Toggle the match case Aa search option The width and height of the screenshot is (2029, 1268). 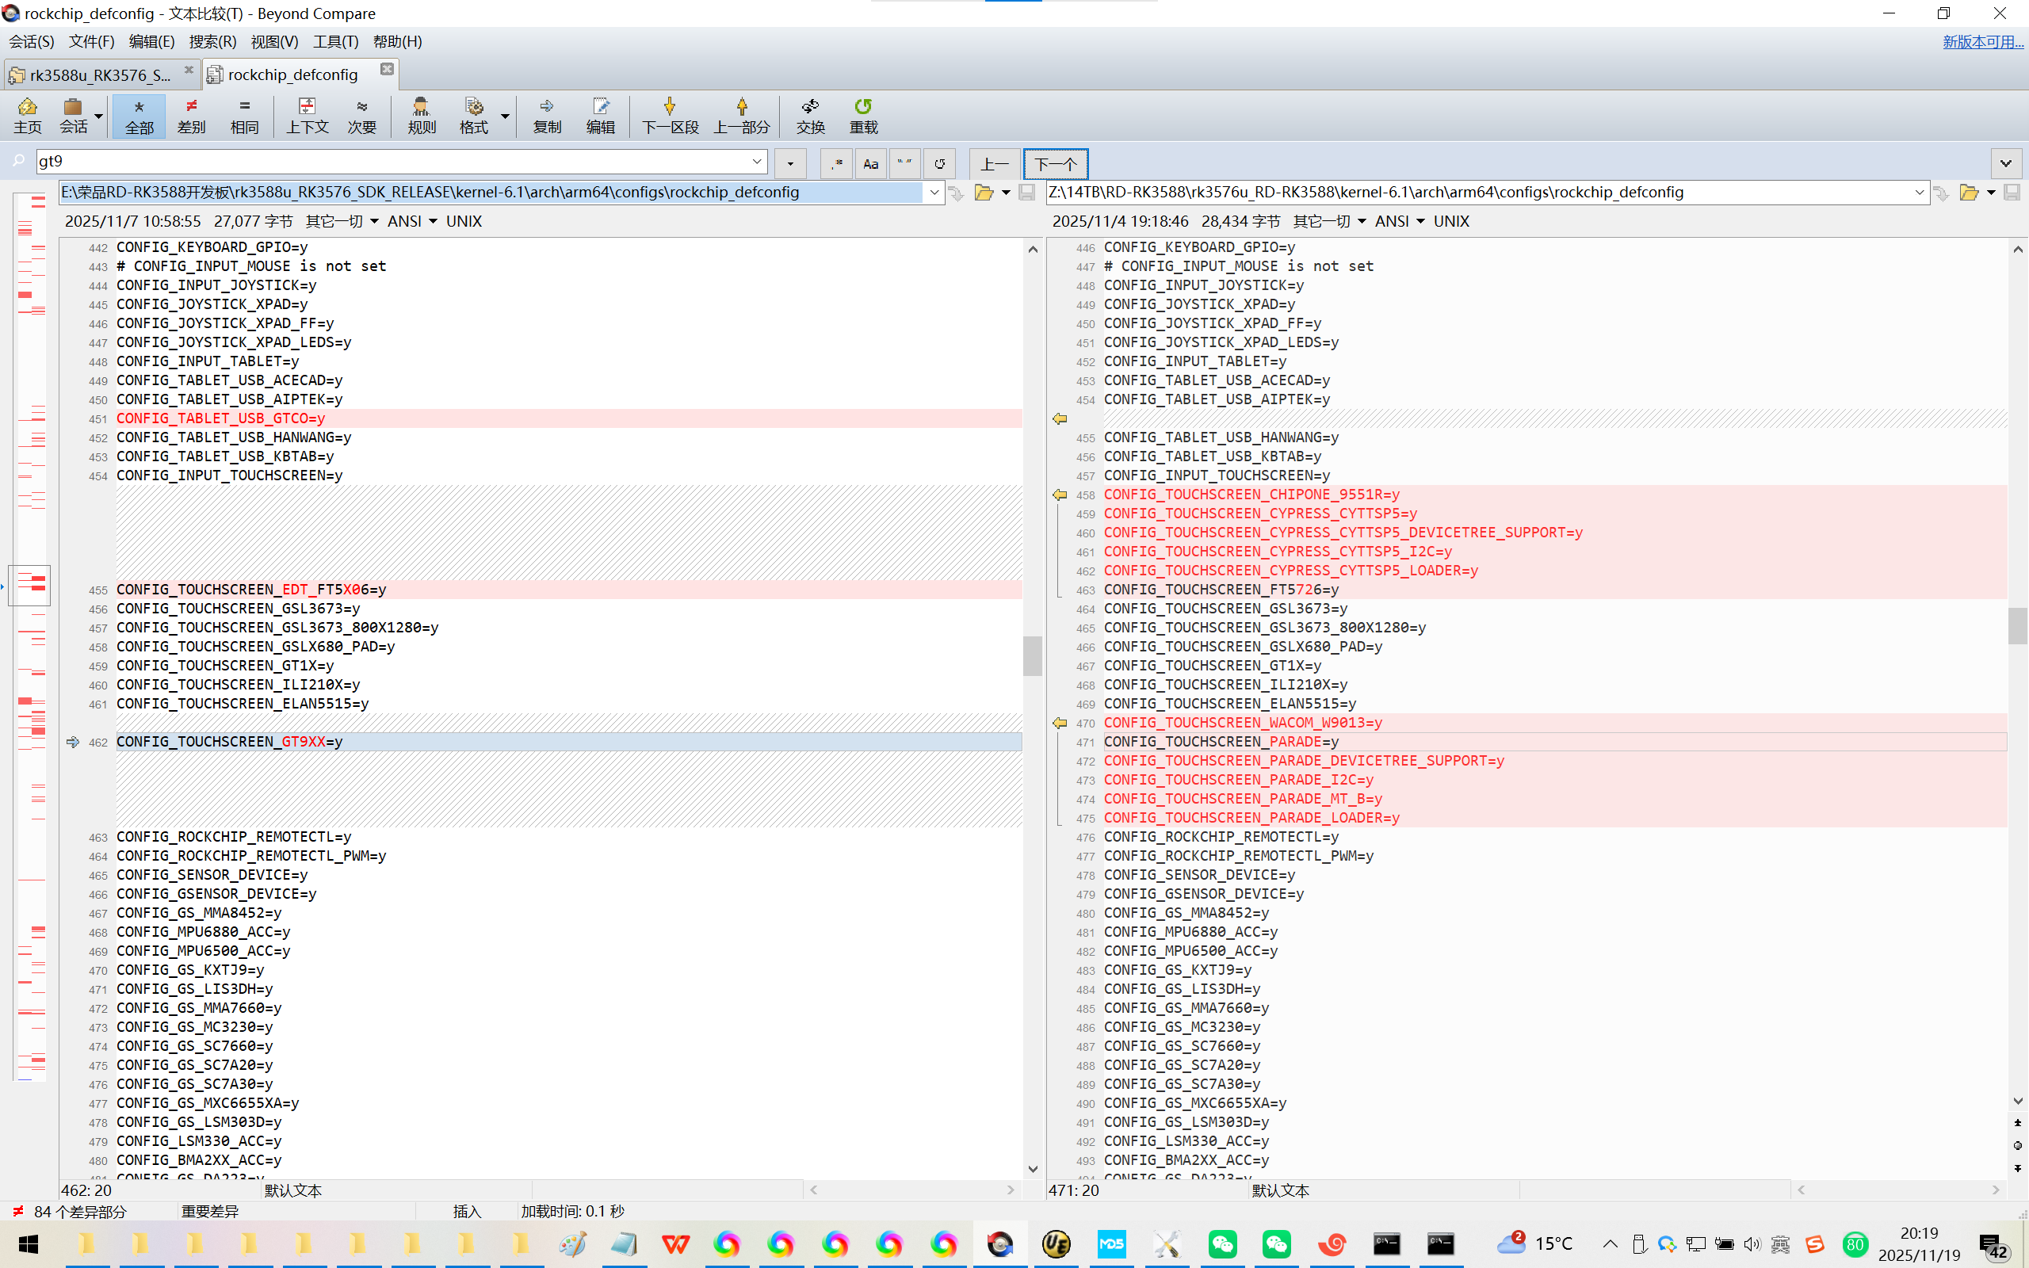pyautogui.click(x=870, y=163)
